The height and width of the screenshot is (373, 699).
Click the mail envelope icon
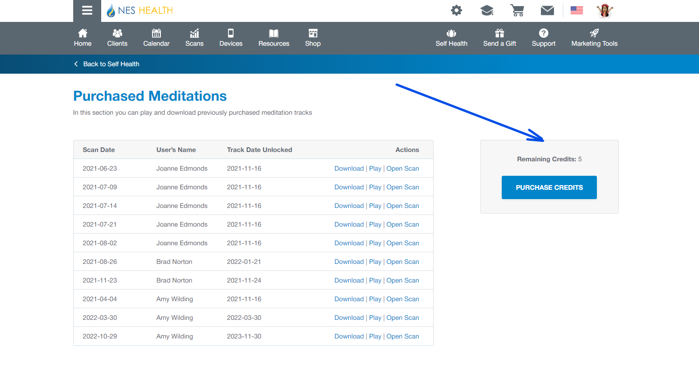(547, 10)
